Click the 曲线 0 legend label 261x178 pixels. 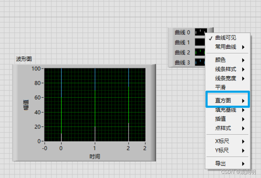tap(182, 32)
